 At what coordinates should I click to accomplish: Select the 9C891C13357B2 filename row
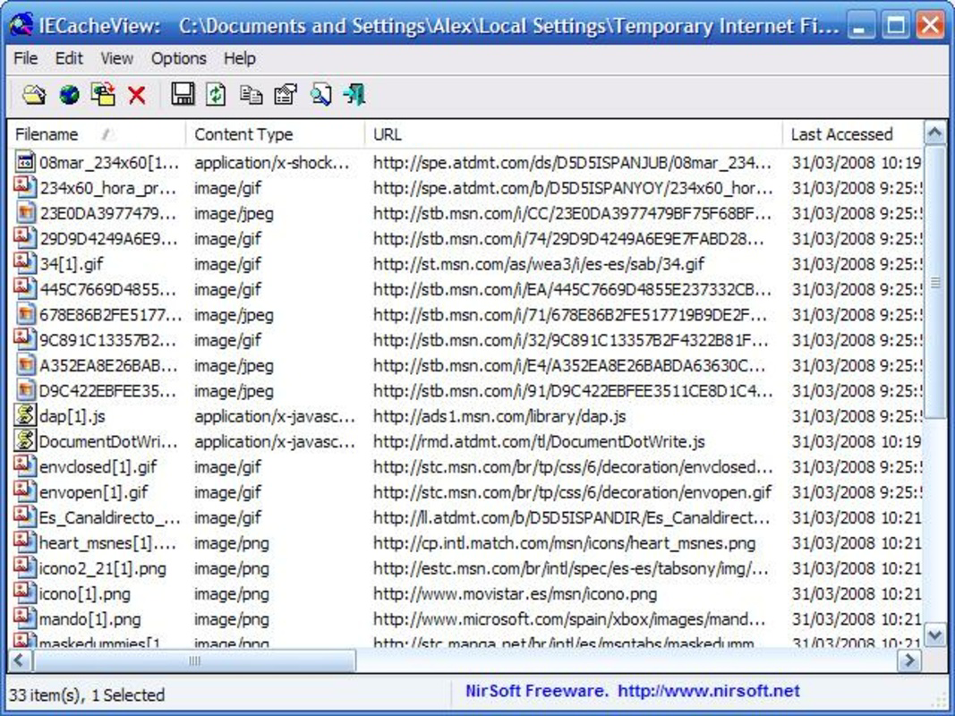[107, 340]
